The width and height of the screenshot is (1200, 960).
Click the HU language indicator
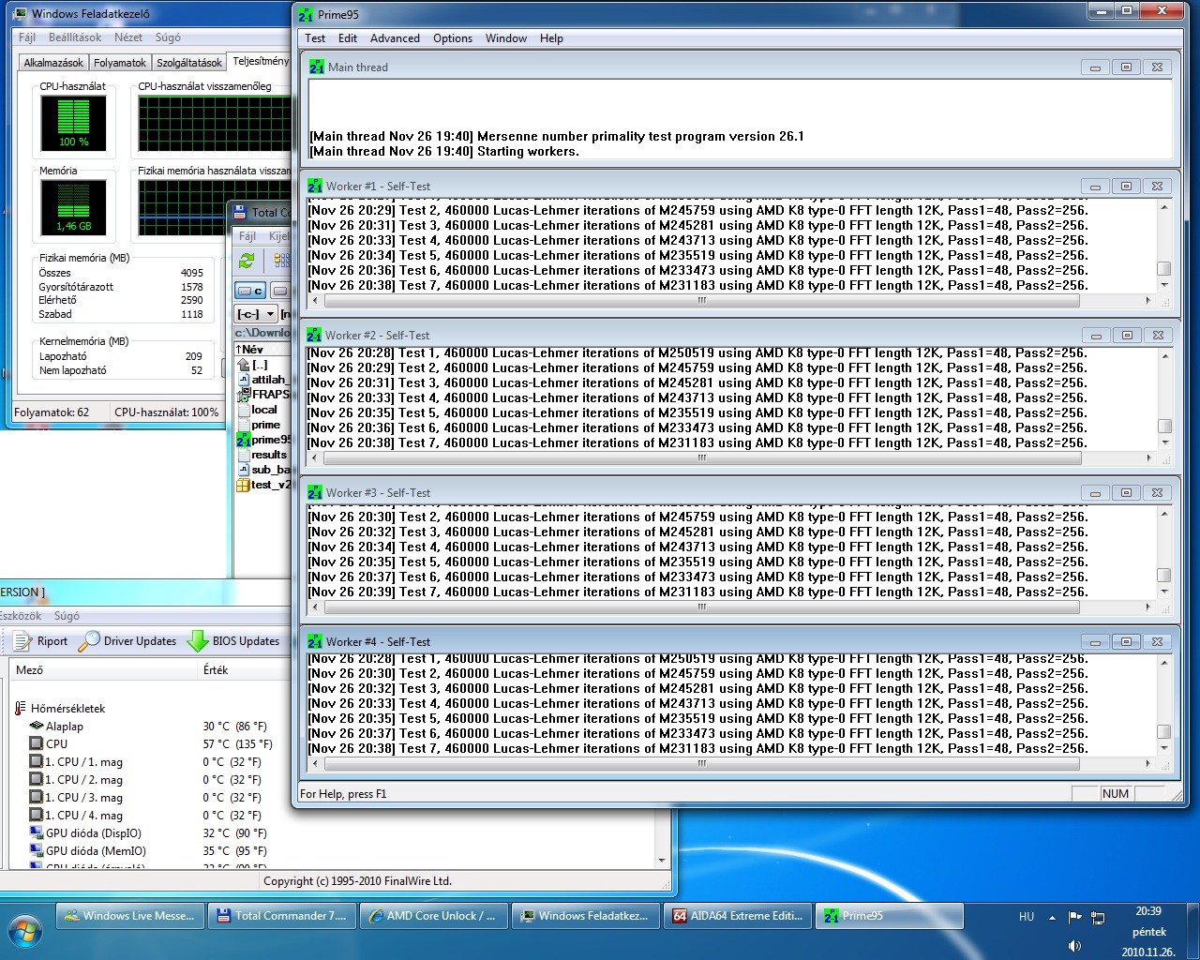1027,917
